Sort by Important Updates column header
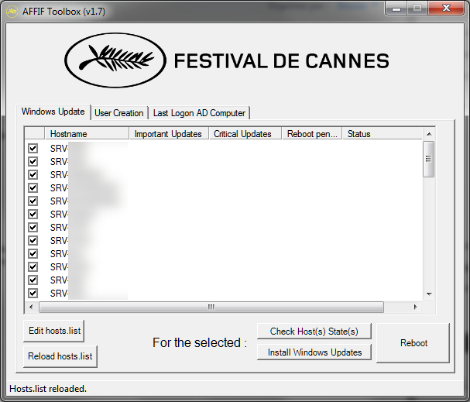 click(169, 134)
